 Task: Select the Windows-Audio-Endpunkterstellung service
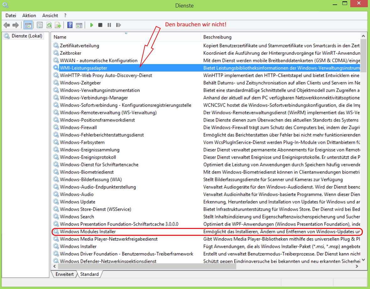[x=206, y=187]
